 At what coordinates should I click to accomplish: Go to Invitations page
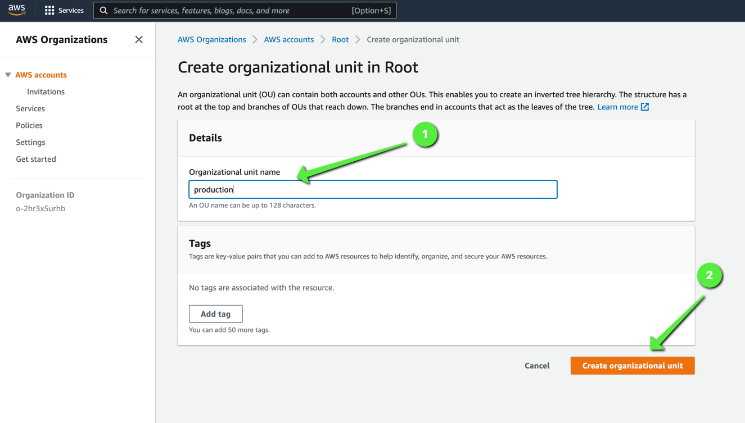coord(46,92)
